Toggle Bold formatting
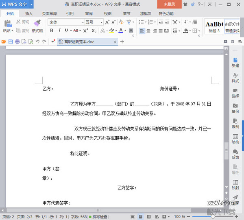 (x=52, y=30)
